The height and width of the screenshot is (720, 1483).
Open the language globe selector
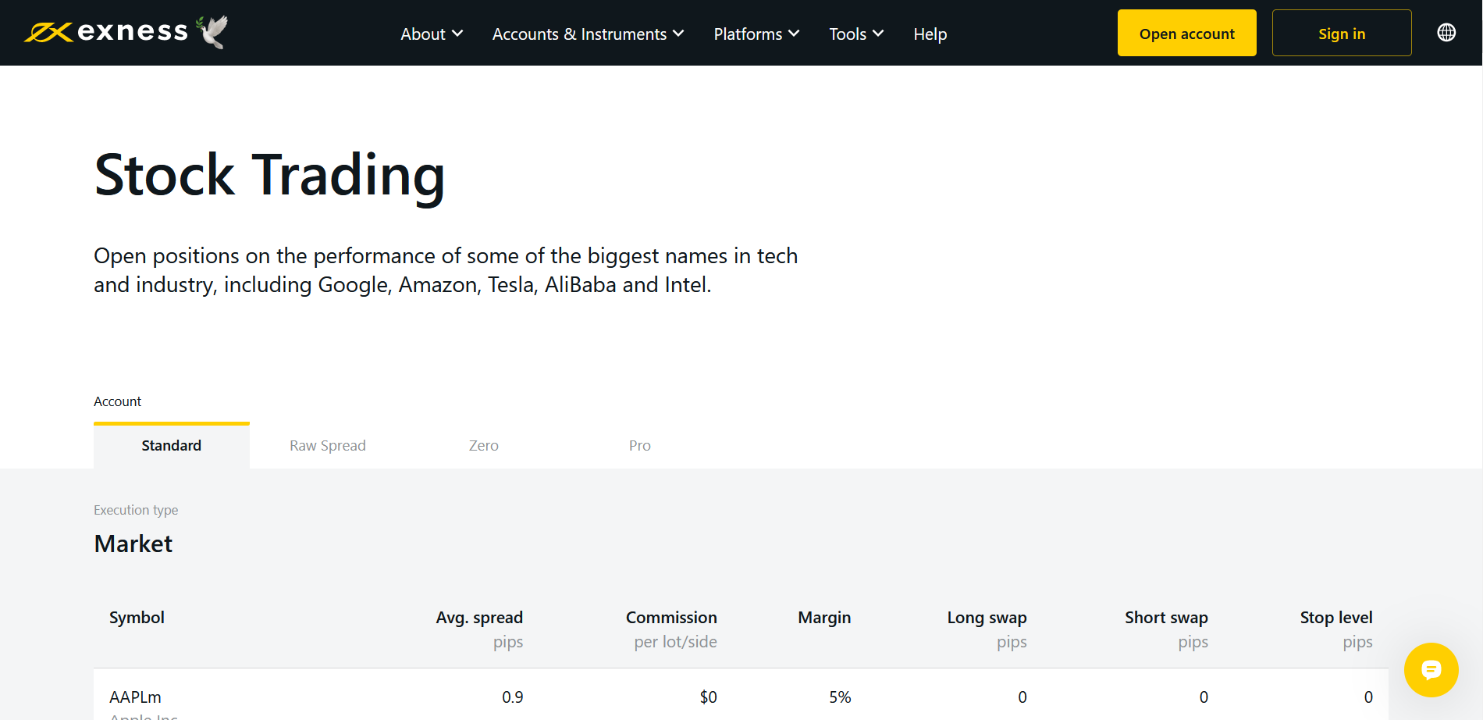click(x=1446, y=33)
